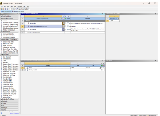
Task: Select Extended Tube entry
Action: [7, 95]
